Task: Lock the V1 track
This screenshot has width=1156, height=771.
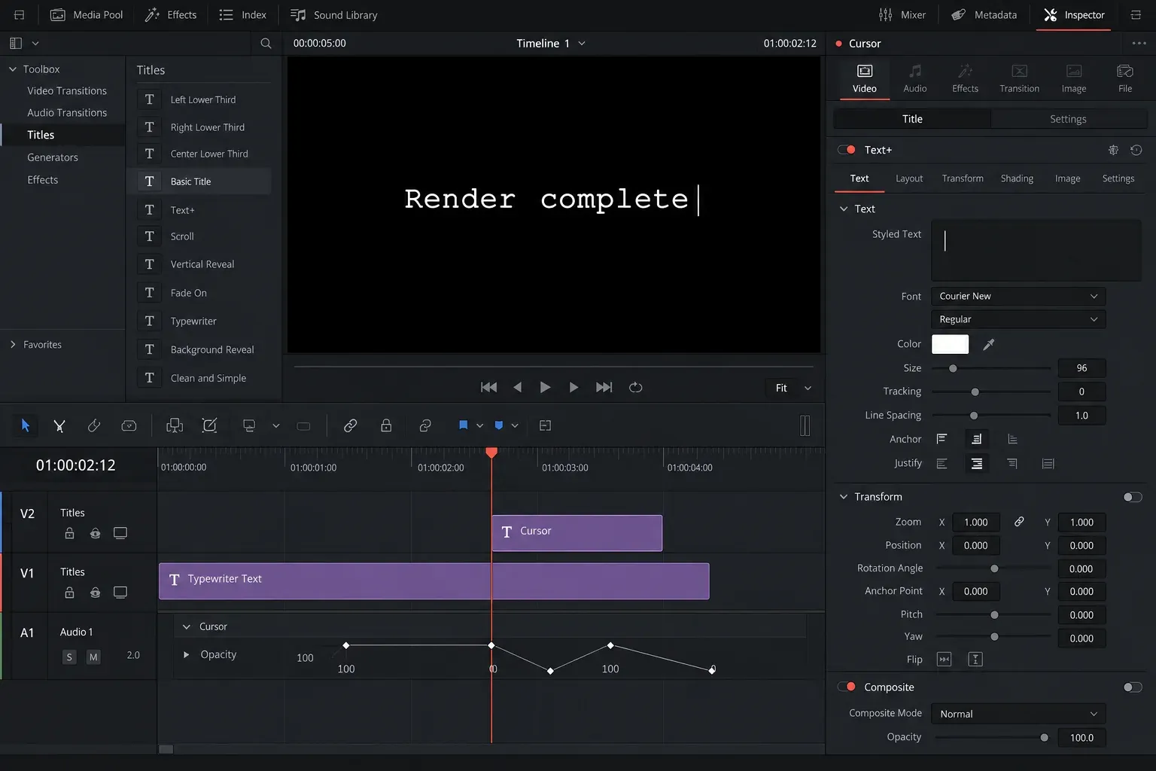Action: pyautogui.click(x=69, y=593)
